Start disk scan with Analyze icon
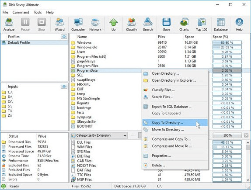This screenshot has height=190, width=251. coord(9,24)
